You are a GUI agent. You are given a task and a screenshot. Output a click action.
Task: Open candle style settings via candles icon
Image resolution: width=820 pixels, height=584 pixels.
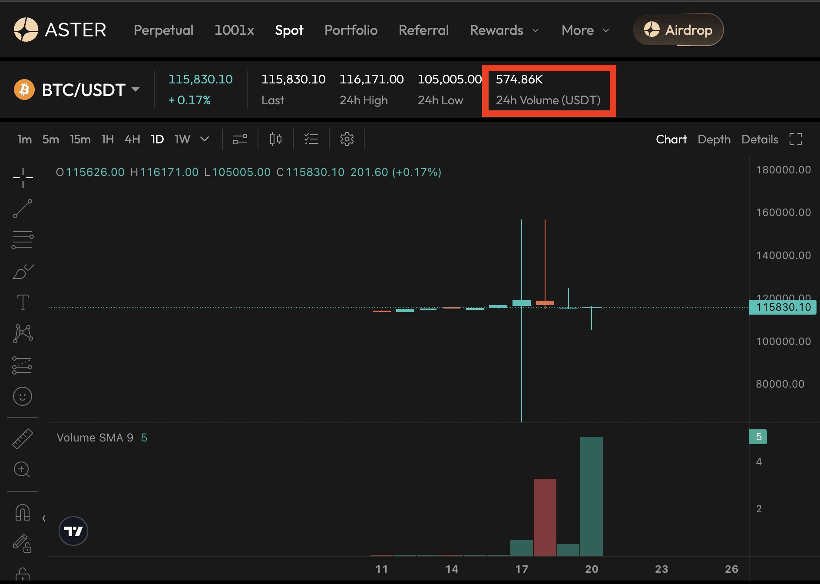tap(274, 139)
